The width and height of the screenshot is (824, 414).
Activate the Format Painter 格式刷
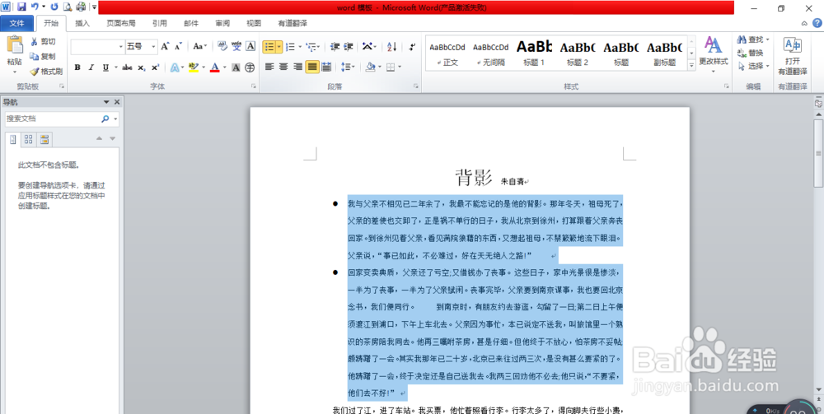click(x=46, y=72)
